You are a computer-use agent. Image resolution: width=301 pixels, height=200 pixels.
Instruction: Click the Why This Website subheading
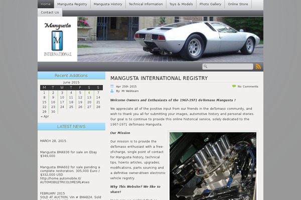(135, 189)
